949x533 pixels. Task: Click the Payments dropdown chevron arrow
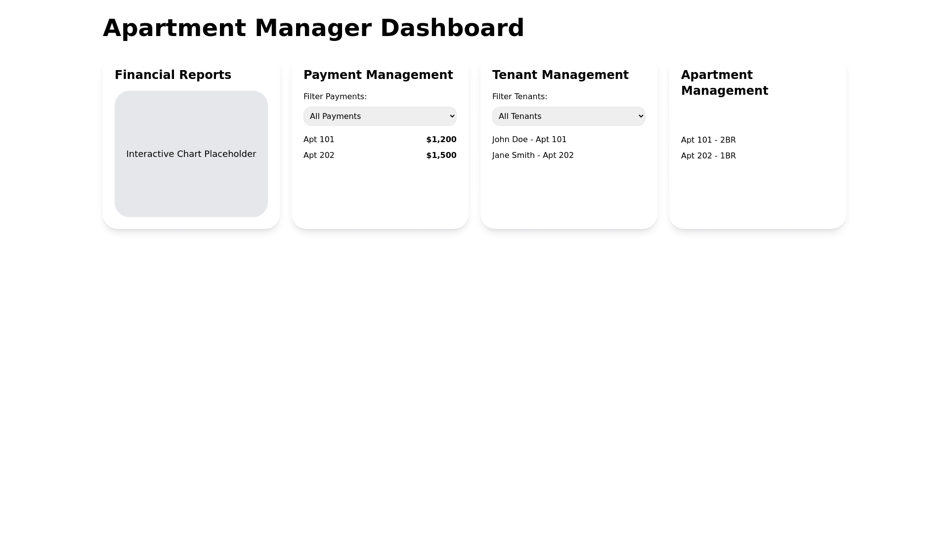(x=452, y=116)
